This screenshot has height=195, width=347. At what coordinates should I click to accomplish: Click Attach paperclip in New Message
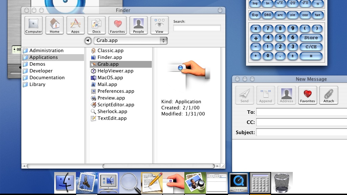coord(329,95)
